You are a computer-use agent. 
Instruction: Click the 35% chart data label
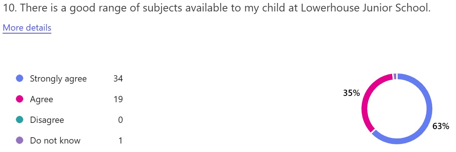pos(351,93)
